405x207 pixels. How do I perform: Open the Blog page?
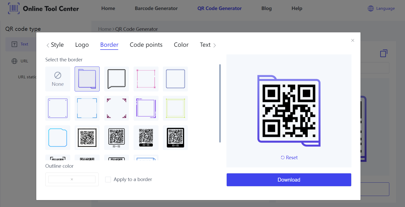(267, 8)
